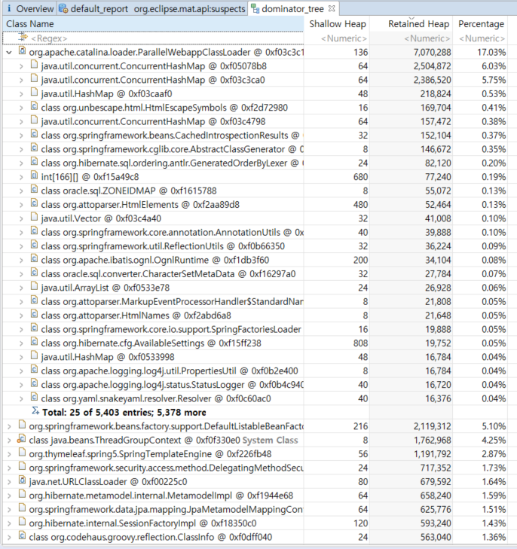Click class icon of log4j StatusLogger row
The image size is (517, 549).
34,384
